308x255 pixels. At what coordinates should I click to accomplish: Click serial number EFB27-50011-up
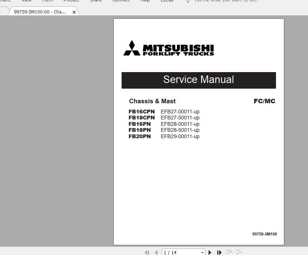tap(180, 118)
